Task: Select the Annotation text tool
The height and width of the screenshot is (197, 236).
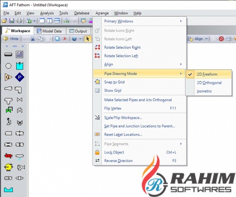Action: tap(20, 54)
